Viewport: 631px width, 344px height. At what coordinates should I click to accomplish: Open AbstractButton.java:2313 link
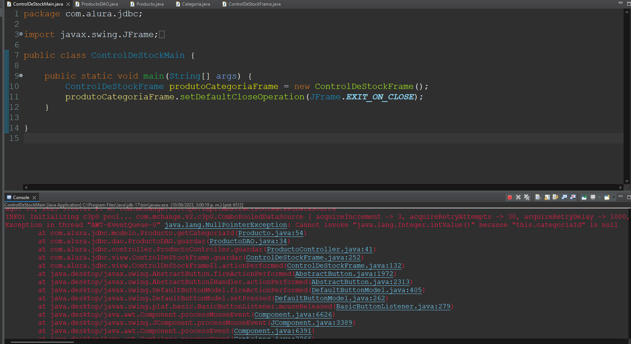[360, 282]
